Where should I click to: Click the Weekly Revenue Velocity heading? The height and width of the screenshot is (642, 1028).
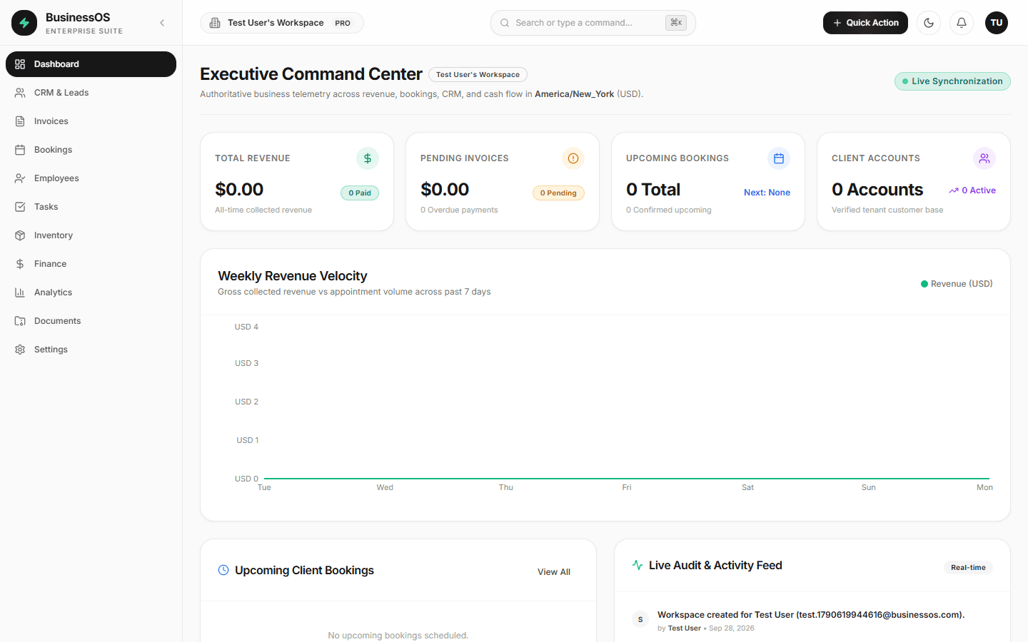293,276
